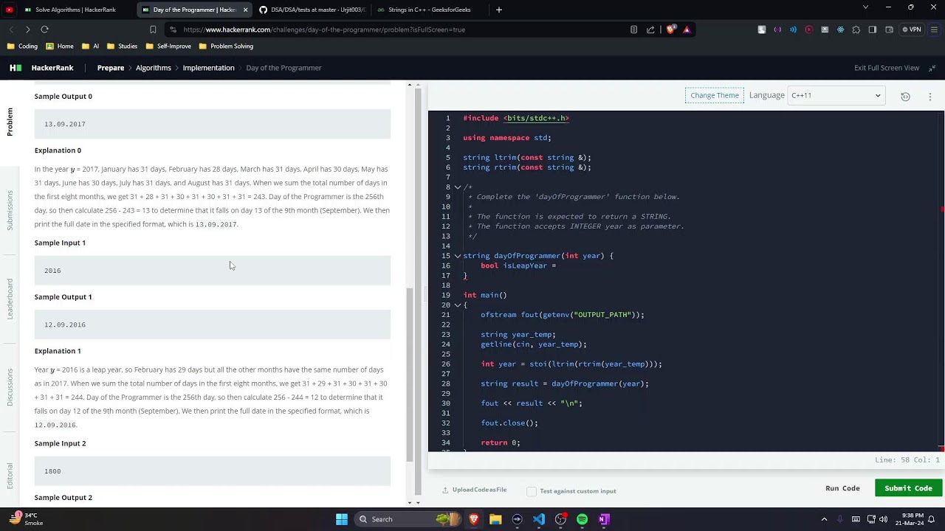Click Exit Full Screen View
Viewport: 945px width, 531px height.
[x=887, y=68]
